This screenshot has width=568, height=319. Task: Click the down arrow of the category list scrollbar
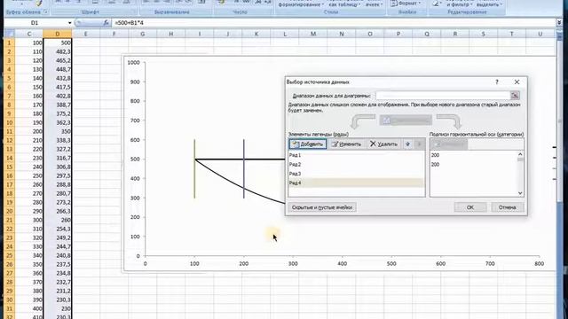click(x=520, y=193)
